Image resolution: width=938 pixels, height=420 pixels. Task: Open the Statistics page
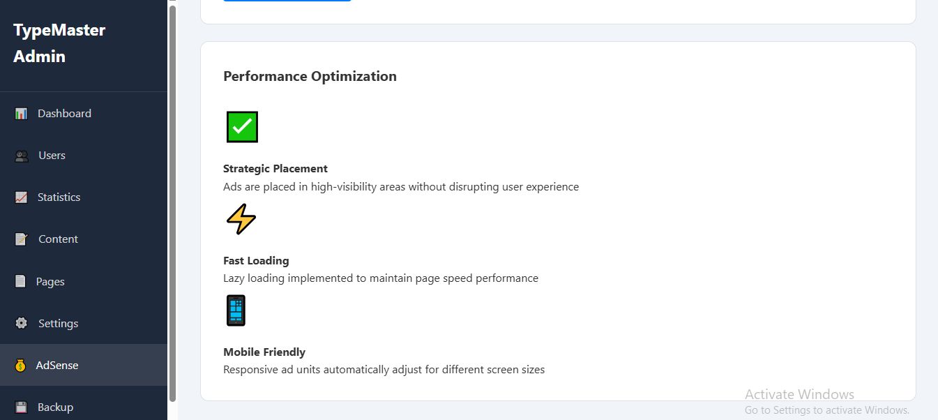[x=59, y=197]
